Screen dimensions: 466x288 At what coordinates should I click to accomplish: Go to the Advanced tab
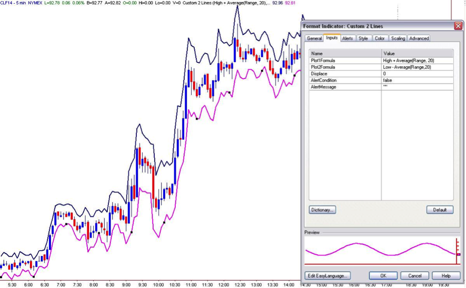click(x=419, y=38)
